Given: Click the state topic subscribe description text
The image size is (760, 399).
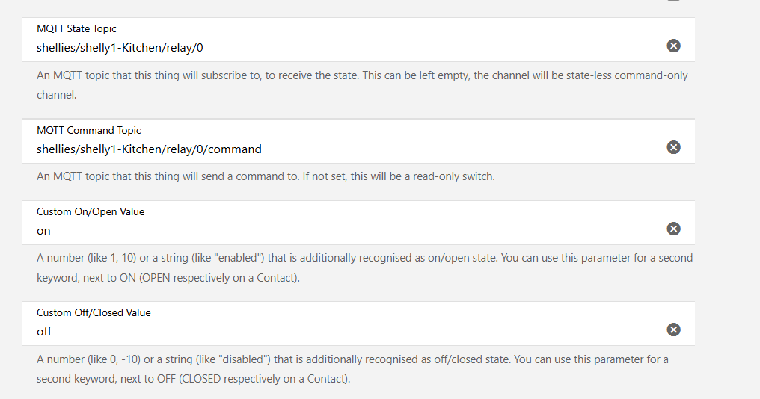Looking at the screenshot, I should pos(362,85).
